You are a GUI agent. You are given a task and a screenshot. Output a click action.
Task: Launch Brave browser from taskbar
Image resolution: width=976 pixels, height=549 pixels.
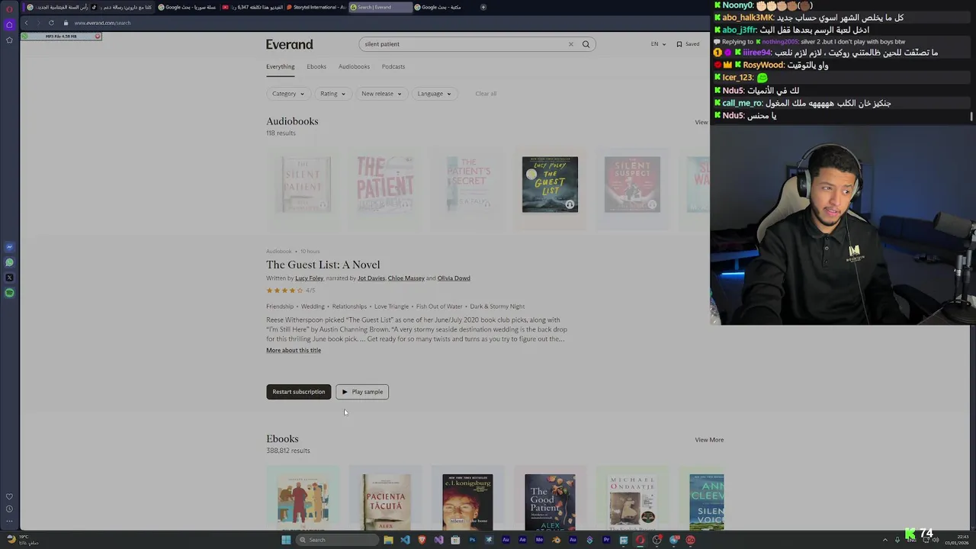tap(422, 540)
